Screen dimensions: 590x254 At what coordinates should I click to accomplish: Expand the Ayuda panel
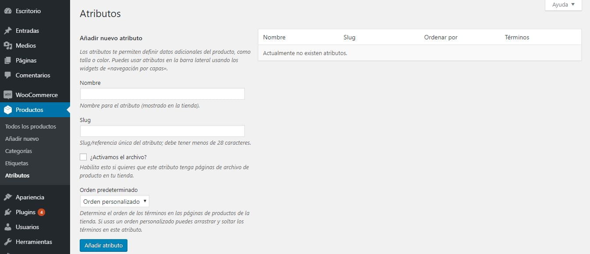point(563,5)
